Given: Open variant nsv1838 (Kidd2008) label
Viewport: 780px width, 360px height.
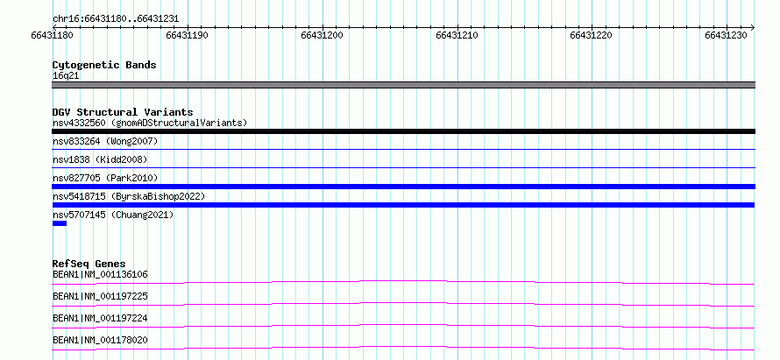Looking at the screenshot, I should (x=100, y=159).
